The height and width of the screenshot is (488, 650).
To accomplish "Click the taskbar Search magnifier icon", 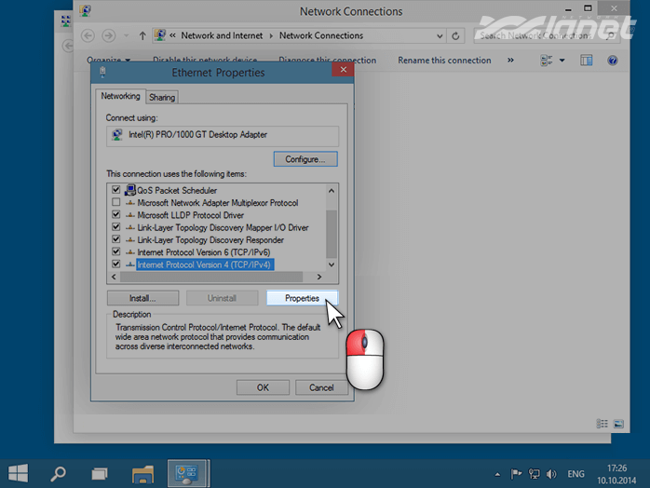I will click(x=58, y=472).
